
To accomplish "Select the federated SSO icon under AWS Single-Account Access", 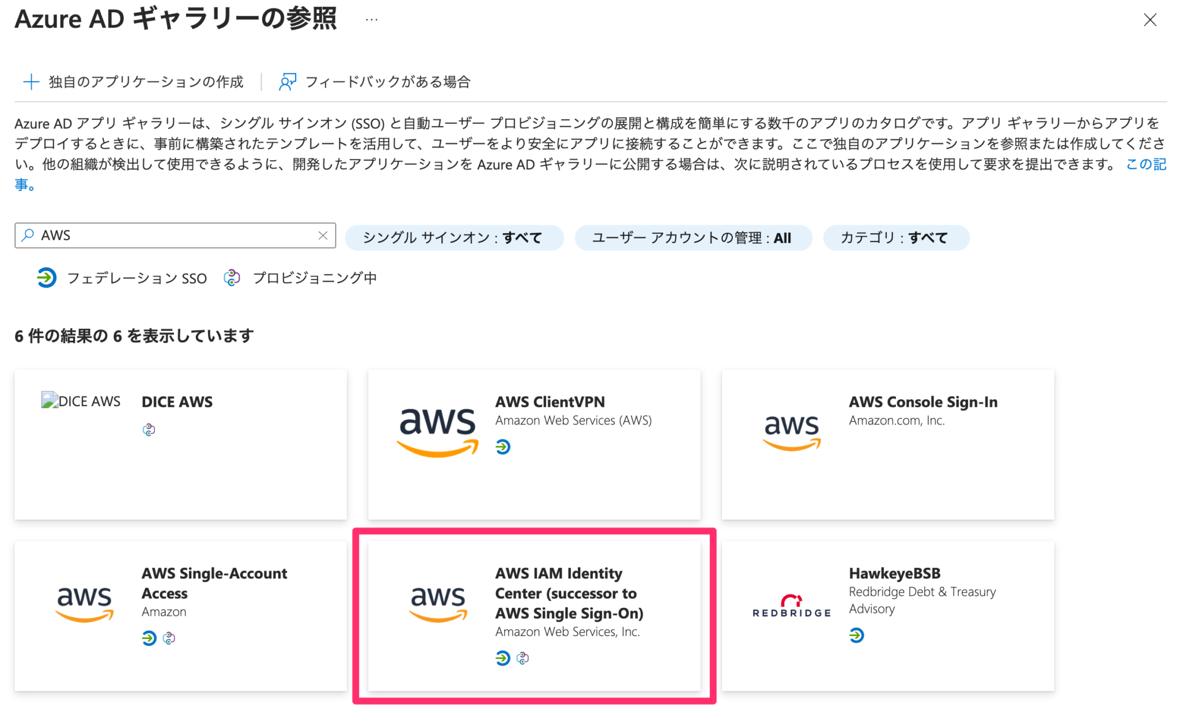I will 149,638.
